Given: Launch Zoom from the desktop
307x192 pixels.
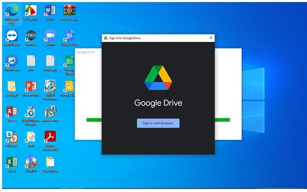Looking at the screenshot, I should click(x=50, y=36).
